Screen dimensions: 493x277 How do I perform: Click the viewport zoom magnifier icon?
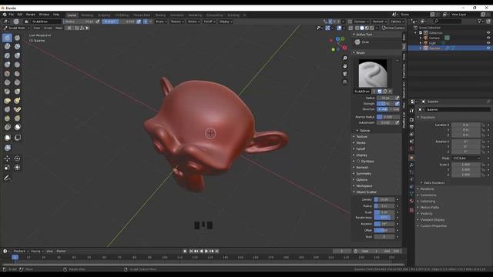point(345,58)
